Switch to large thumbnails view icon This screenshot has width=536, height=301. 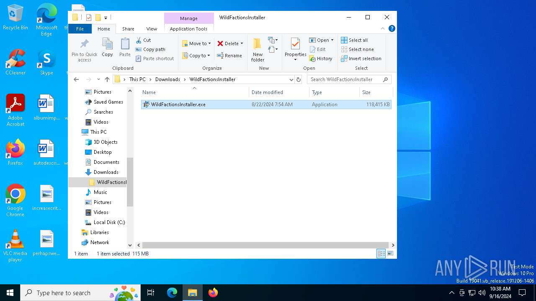tap(390, 254)
